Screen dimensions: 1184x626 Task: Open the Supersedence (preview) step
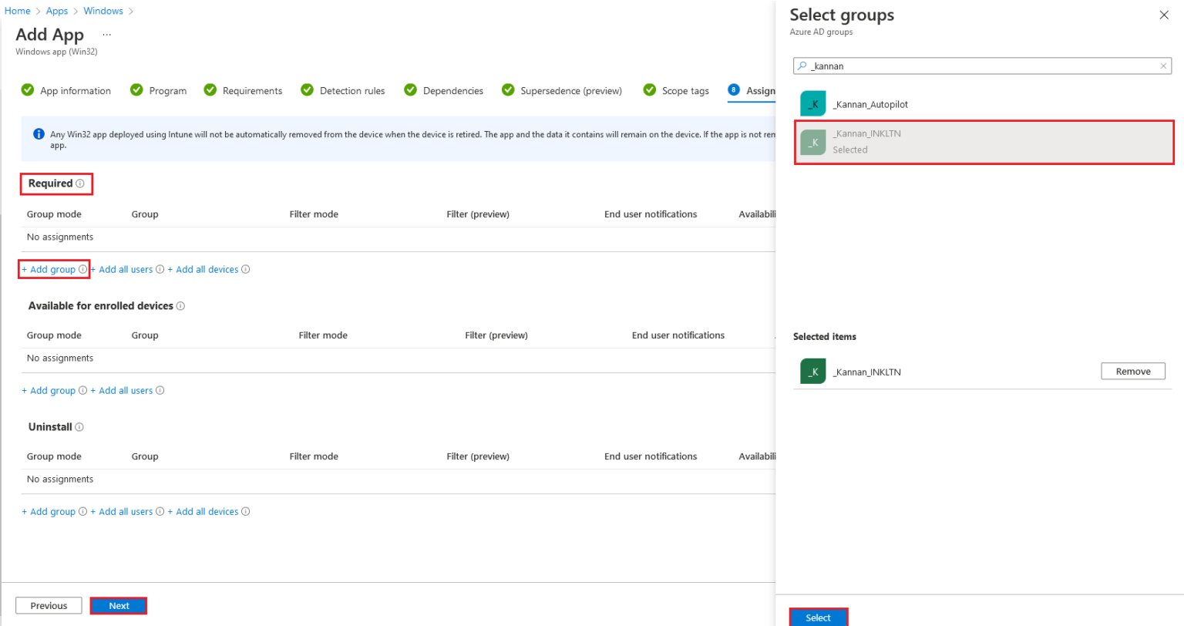(x=570, y=90)
